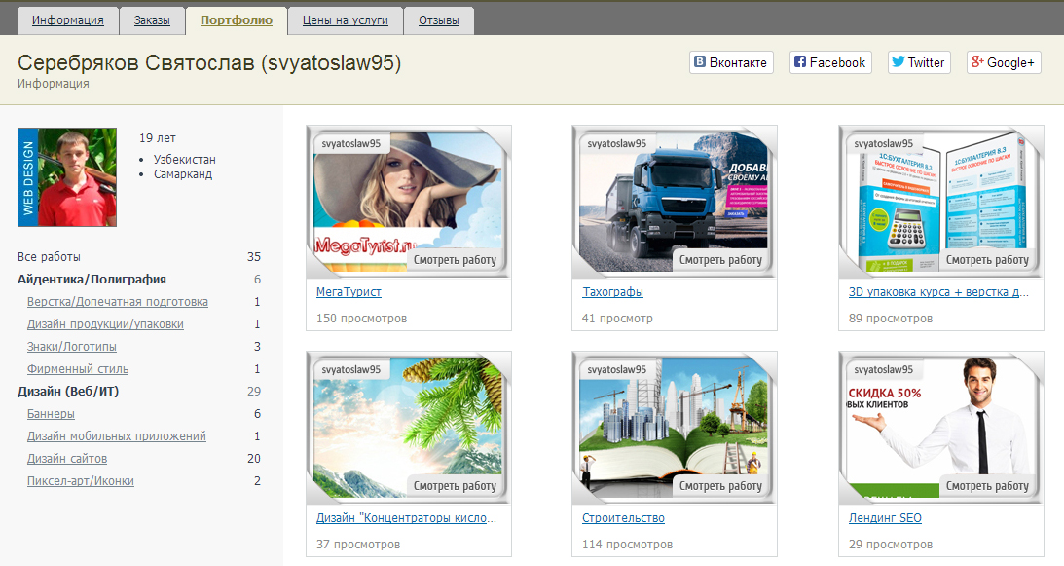Share profile on Facebook
The image size is (1064, 566).
829,62
